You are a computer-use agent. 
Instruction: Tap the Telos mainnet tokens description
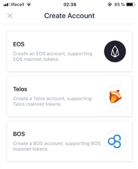pos(52,101)
